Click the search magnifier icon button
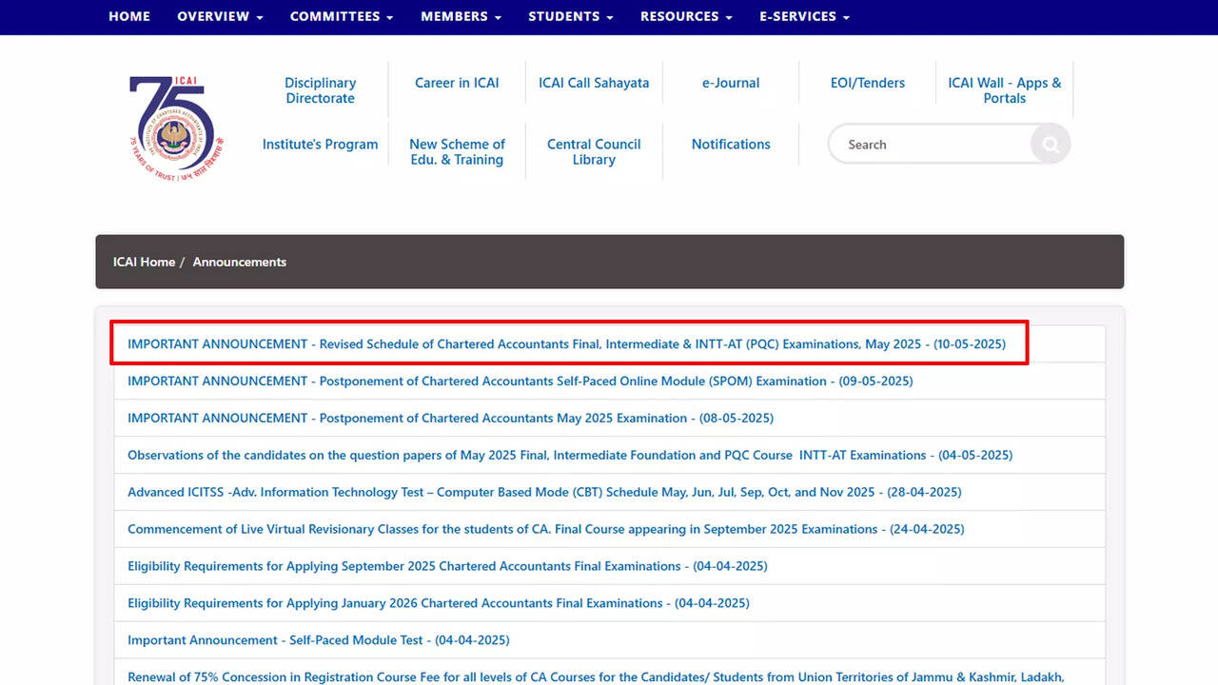Viewport: 1218px width, 685px height. tap(1051, 145)
